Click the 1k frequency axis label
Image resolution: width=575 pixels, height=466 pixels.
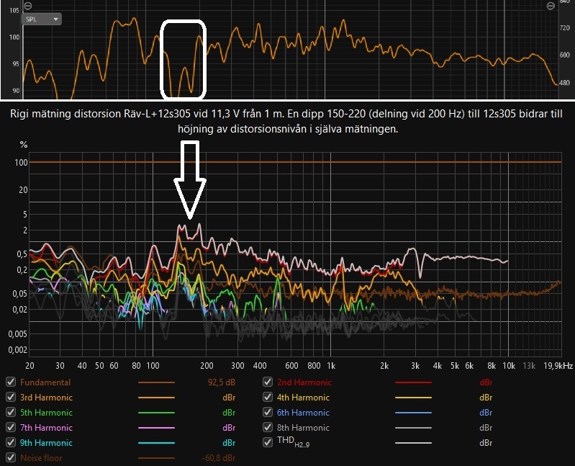click(x=331, y=365)
